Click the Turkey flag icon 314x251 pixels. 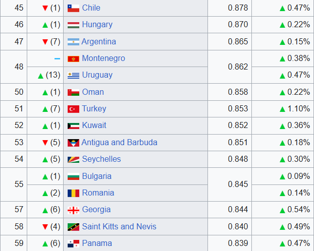coord(74,109)
